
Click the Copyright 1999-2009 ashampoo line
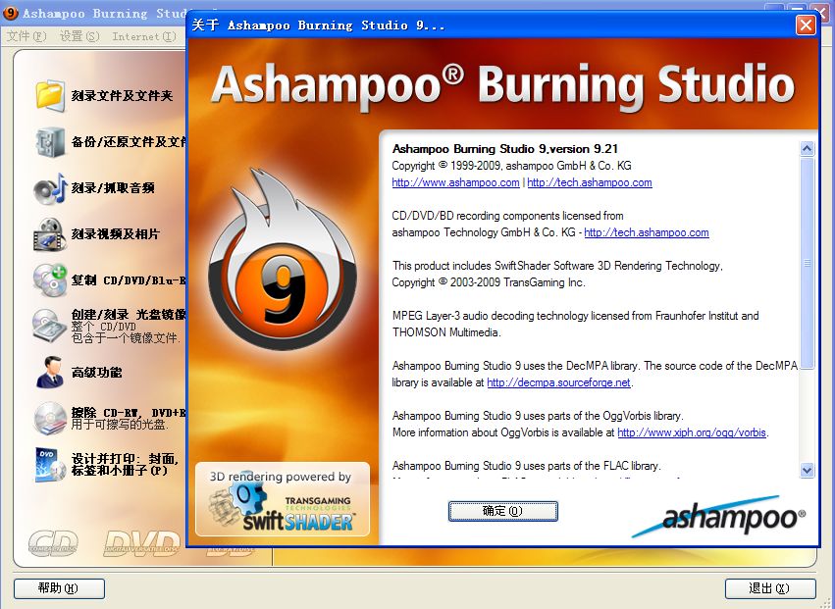512,166
